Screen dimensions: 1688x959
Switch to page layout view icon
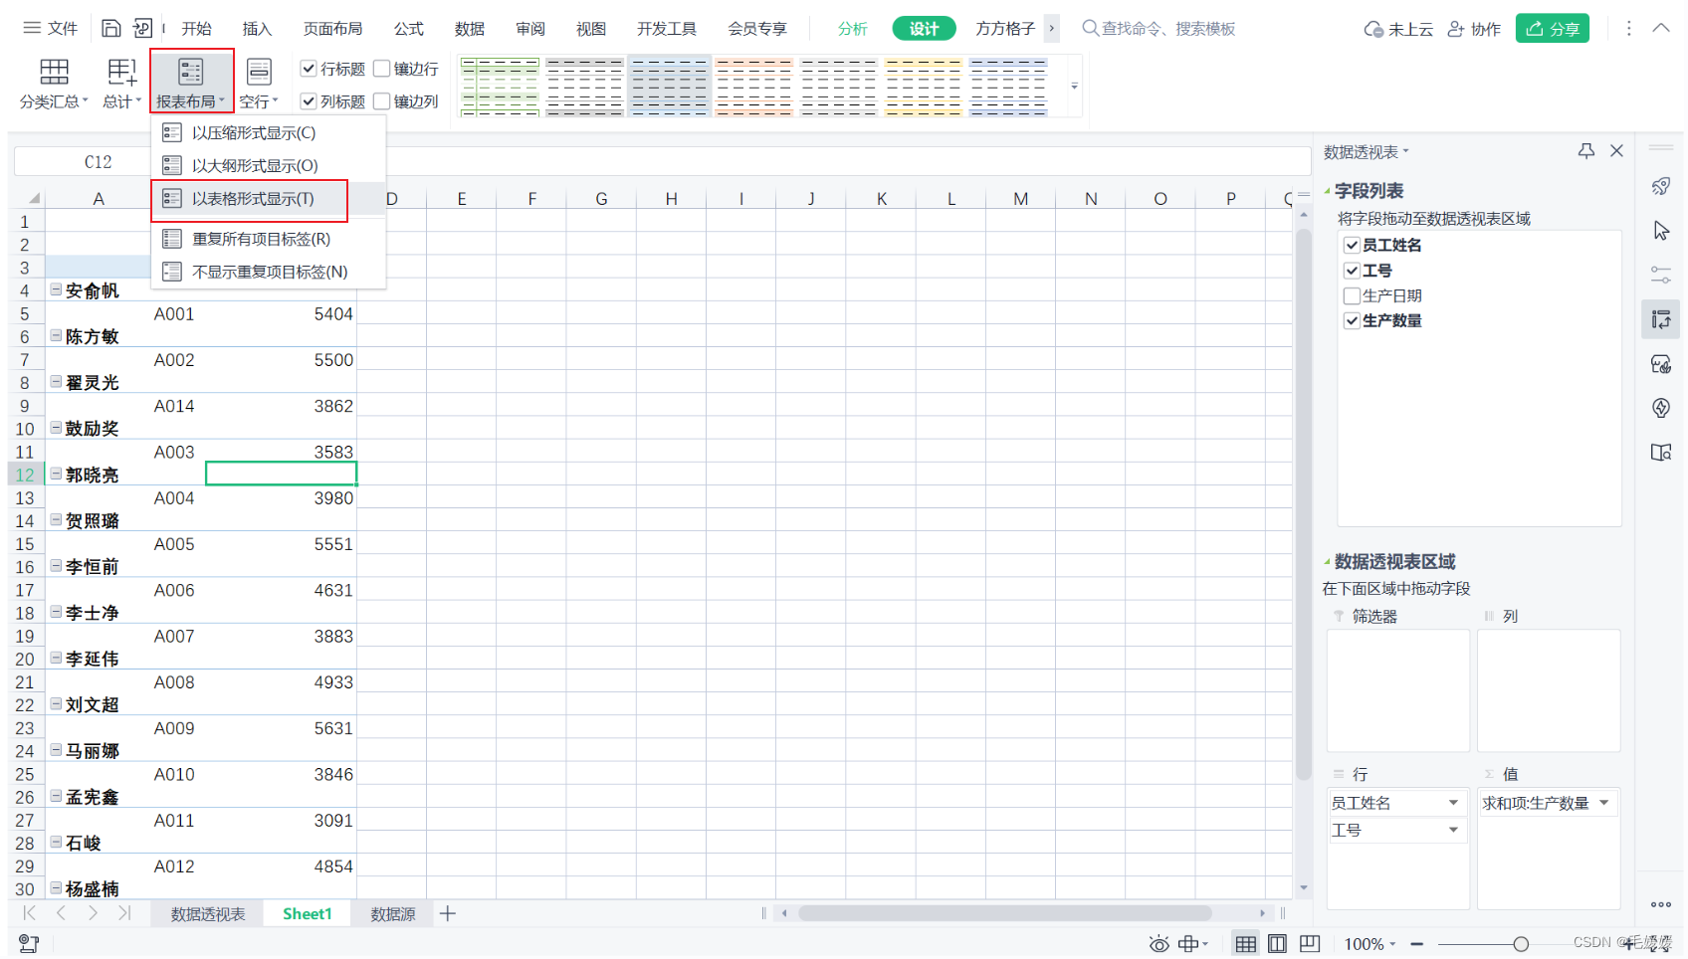1277,944
